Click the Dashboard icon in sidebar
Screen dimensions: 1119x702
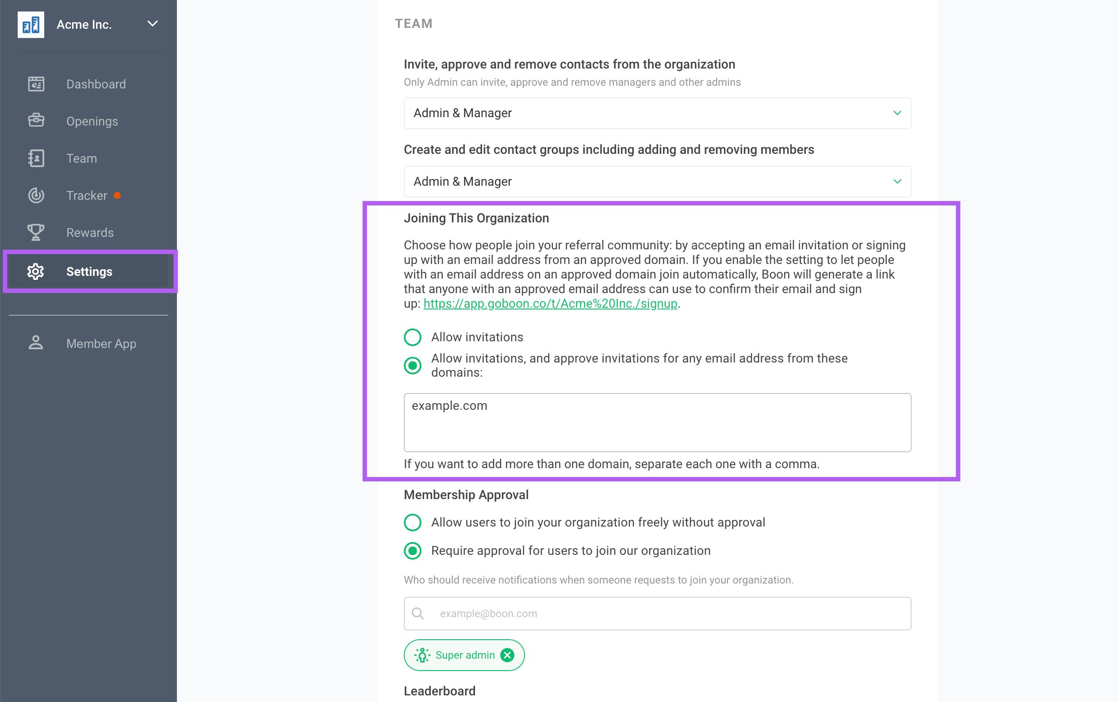point(35,83)
